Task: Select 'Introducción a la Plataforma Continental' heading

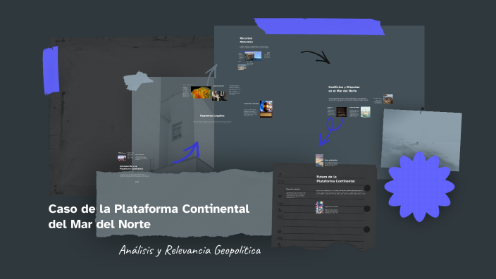Action: (x=131, y=168)
